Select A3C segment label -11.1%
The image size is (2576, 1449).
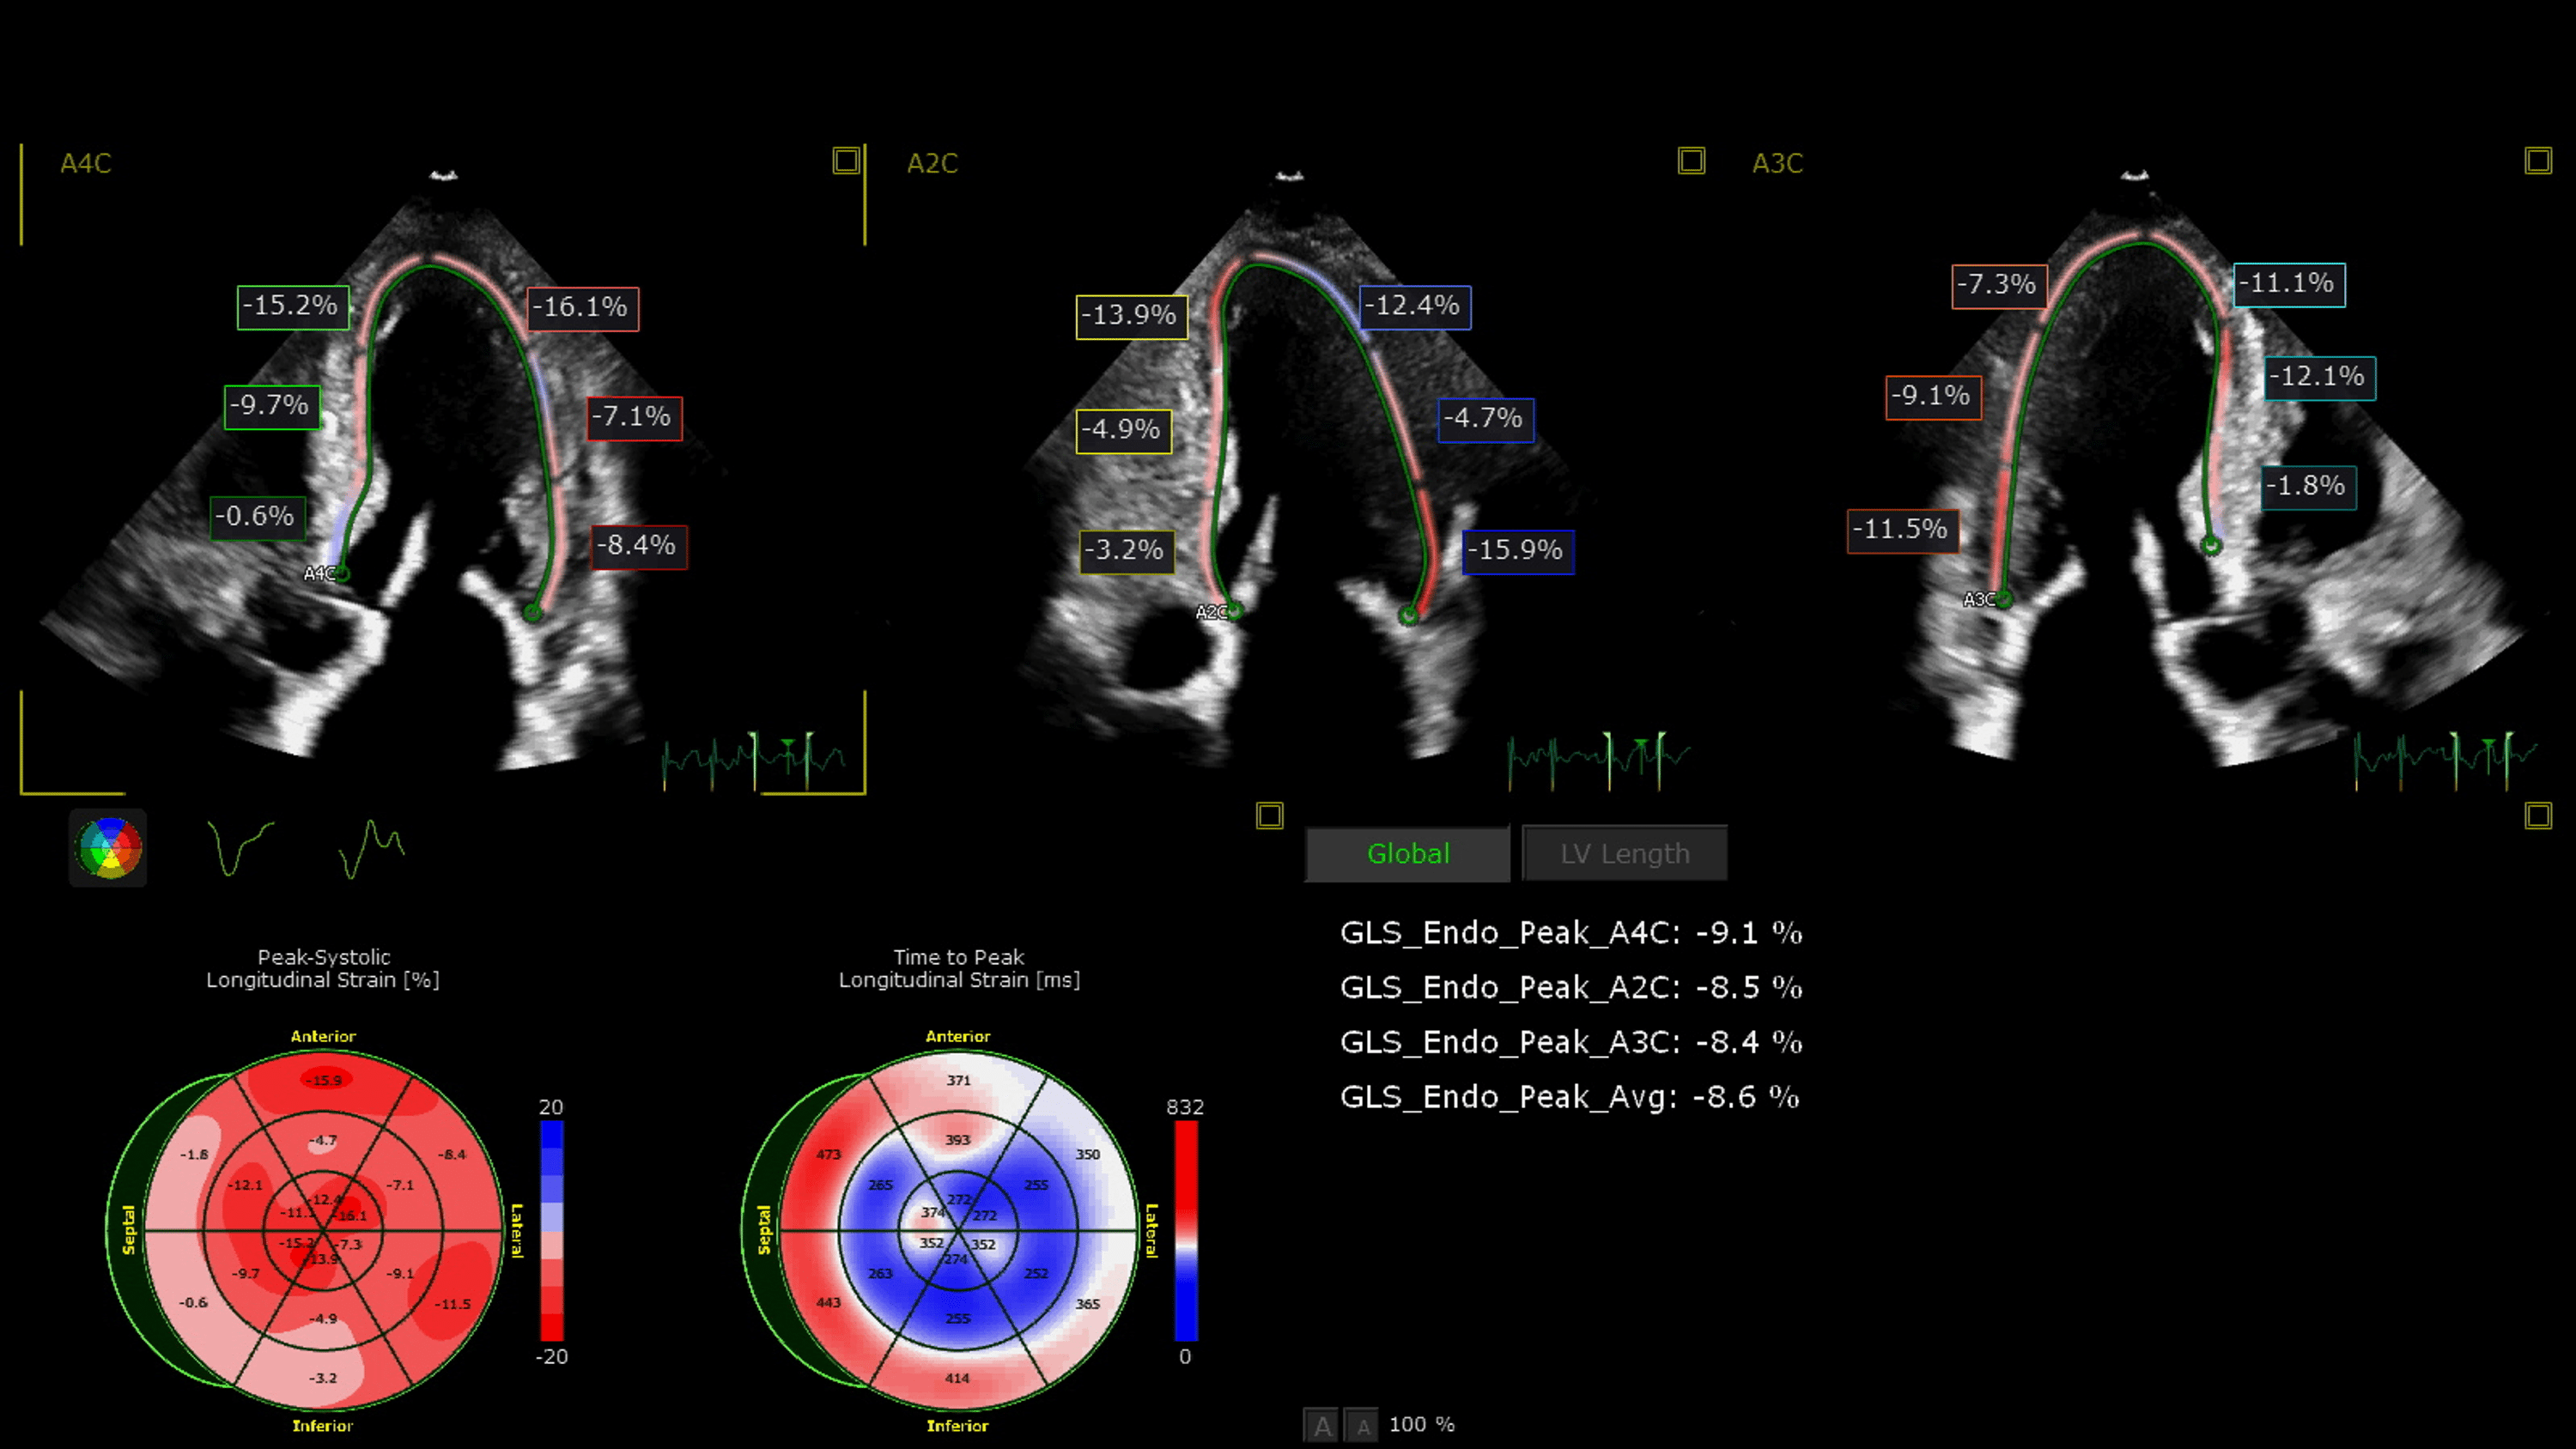2289,285
